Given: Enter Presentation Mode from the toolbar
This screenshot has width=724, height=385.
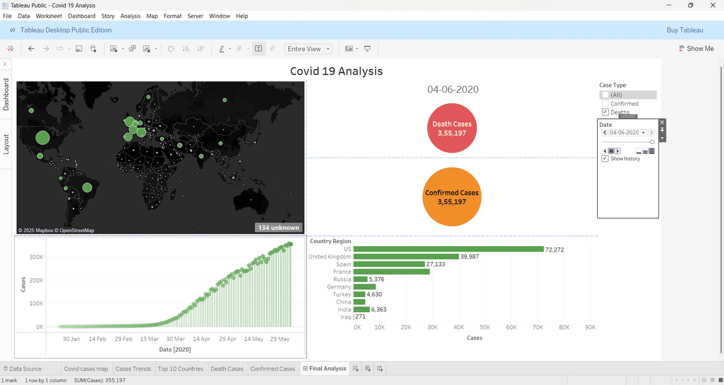Looking at the screenshot, I should coord(367,48).
